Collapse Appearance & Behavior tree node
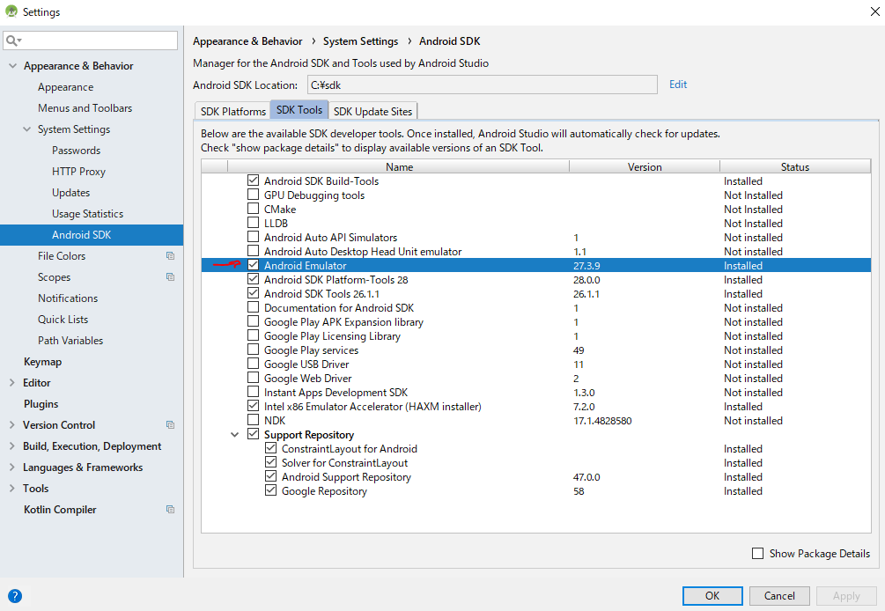 12,66
